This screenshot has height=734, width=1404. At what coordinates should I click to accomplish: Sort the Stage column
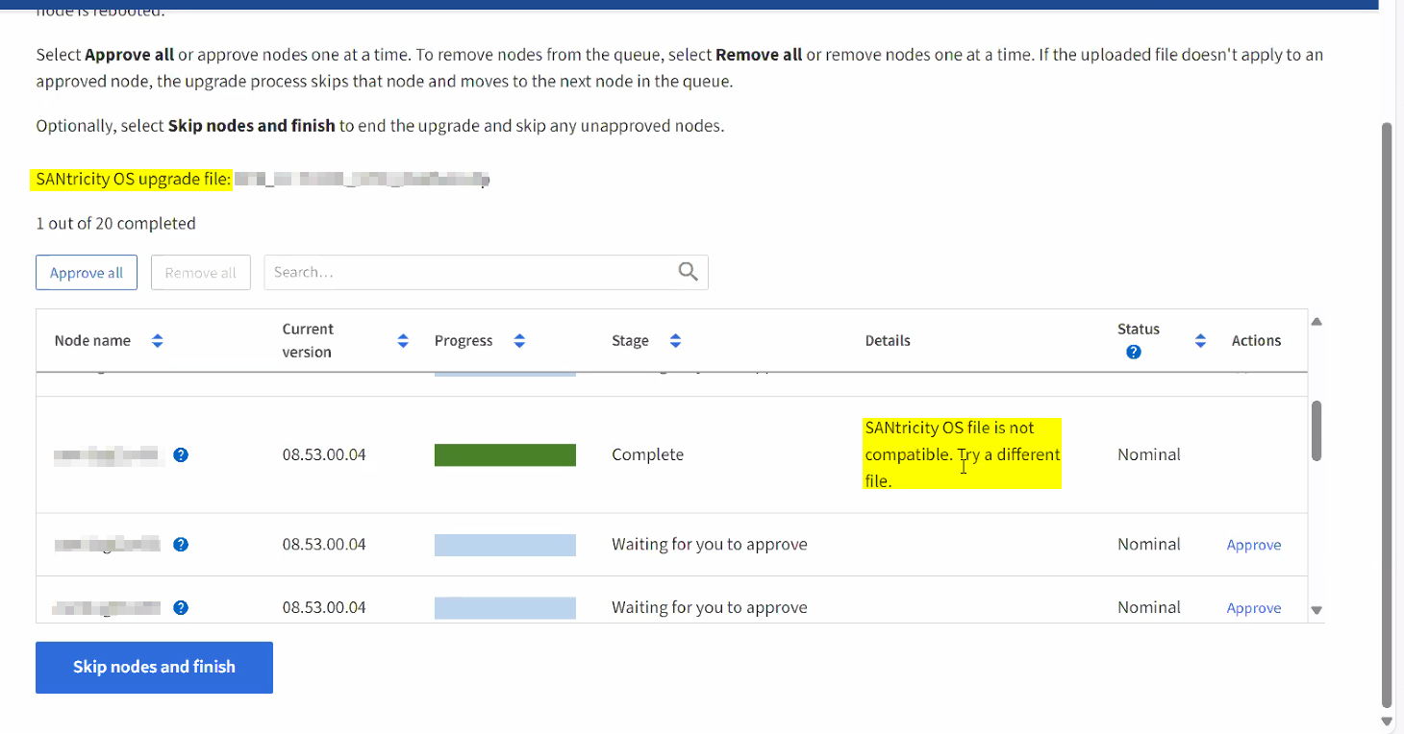(x=675, y=340)
